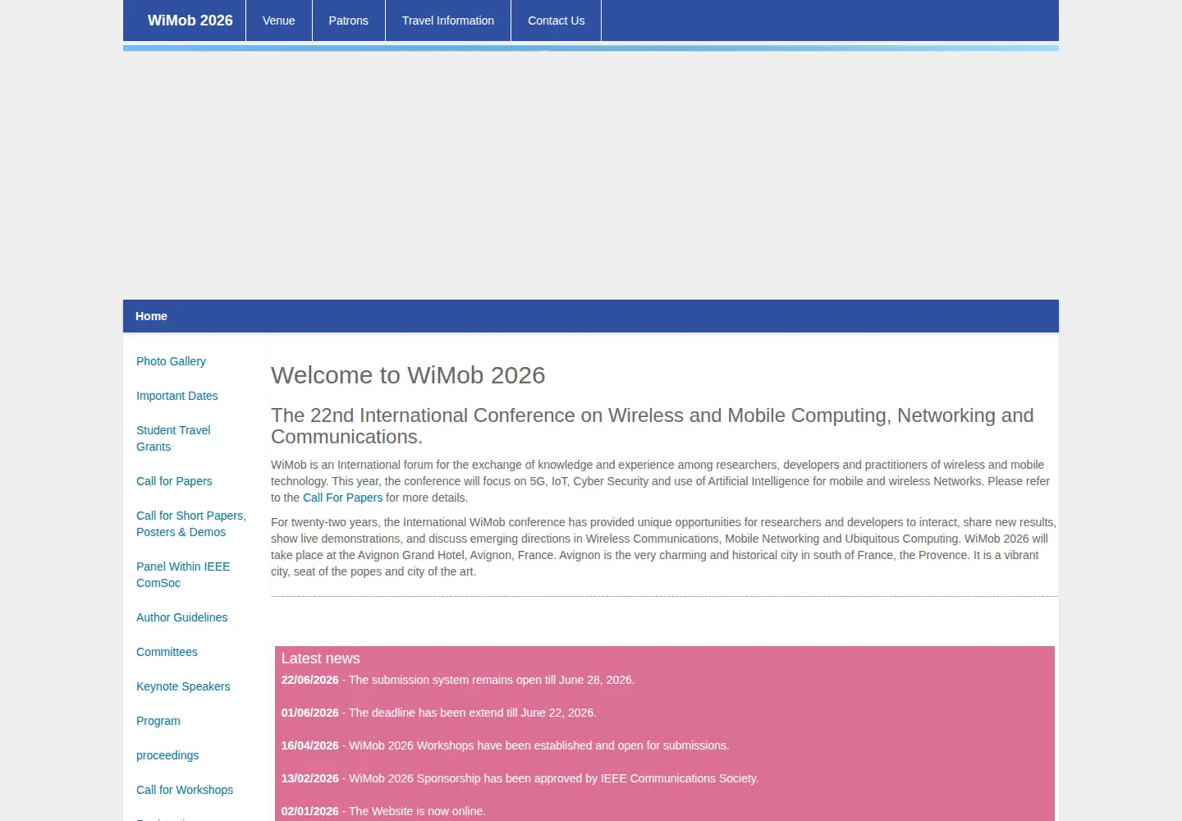The width and height of the screenshot is (1182, 821).
Task: Open the Photo Gallery sidebar link
Action: coord(171,361)
